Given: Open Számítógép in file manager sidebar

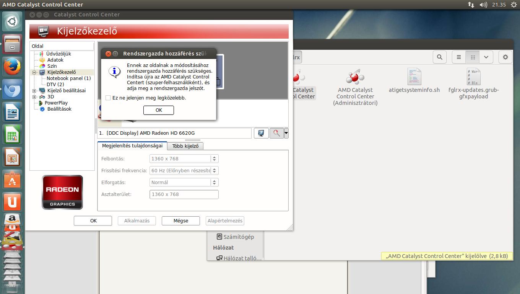Looking at the screenshot, I should (235, 237).
